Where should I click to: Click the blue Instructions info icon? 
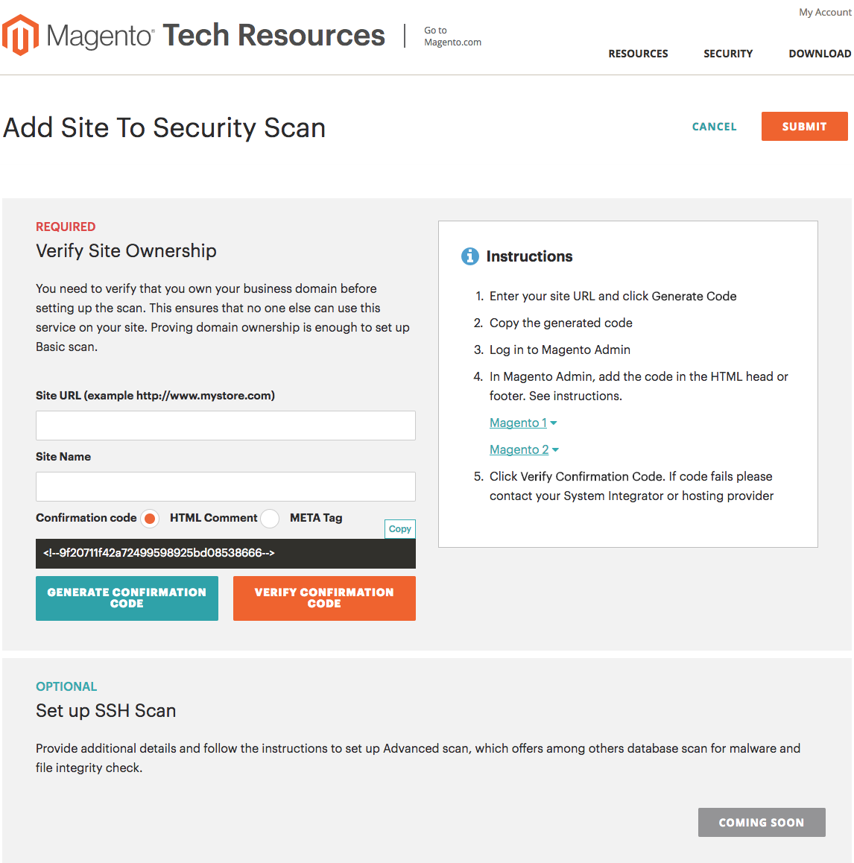pos(470,256)
